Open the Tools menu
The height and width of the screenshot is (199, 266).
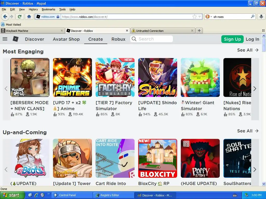62,9
